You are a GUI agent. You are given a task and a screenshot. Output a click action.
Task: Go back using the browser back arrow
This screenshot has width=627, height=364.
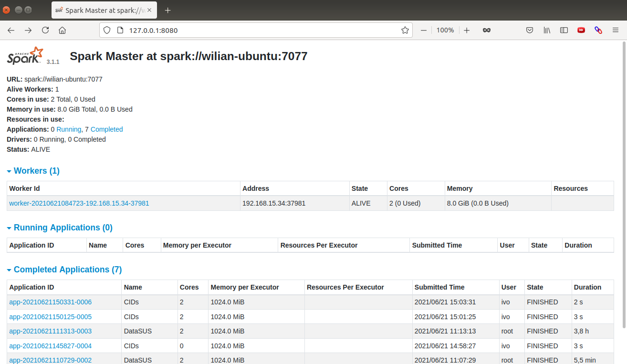(11, 30)
